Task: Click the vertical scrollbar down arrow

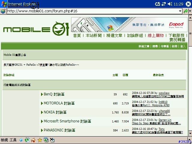Action: (x=190, y=133)
